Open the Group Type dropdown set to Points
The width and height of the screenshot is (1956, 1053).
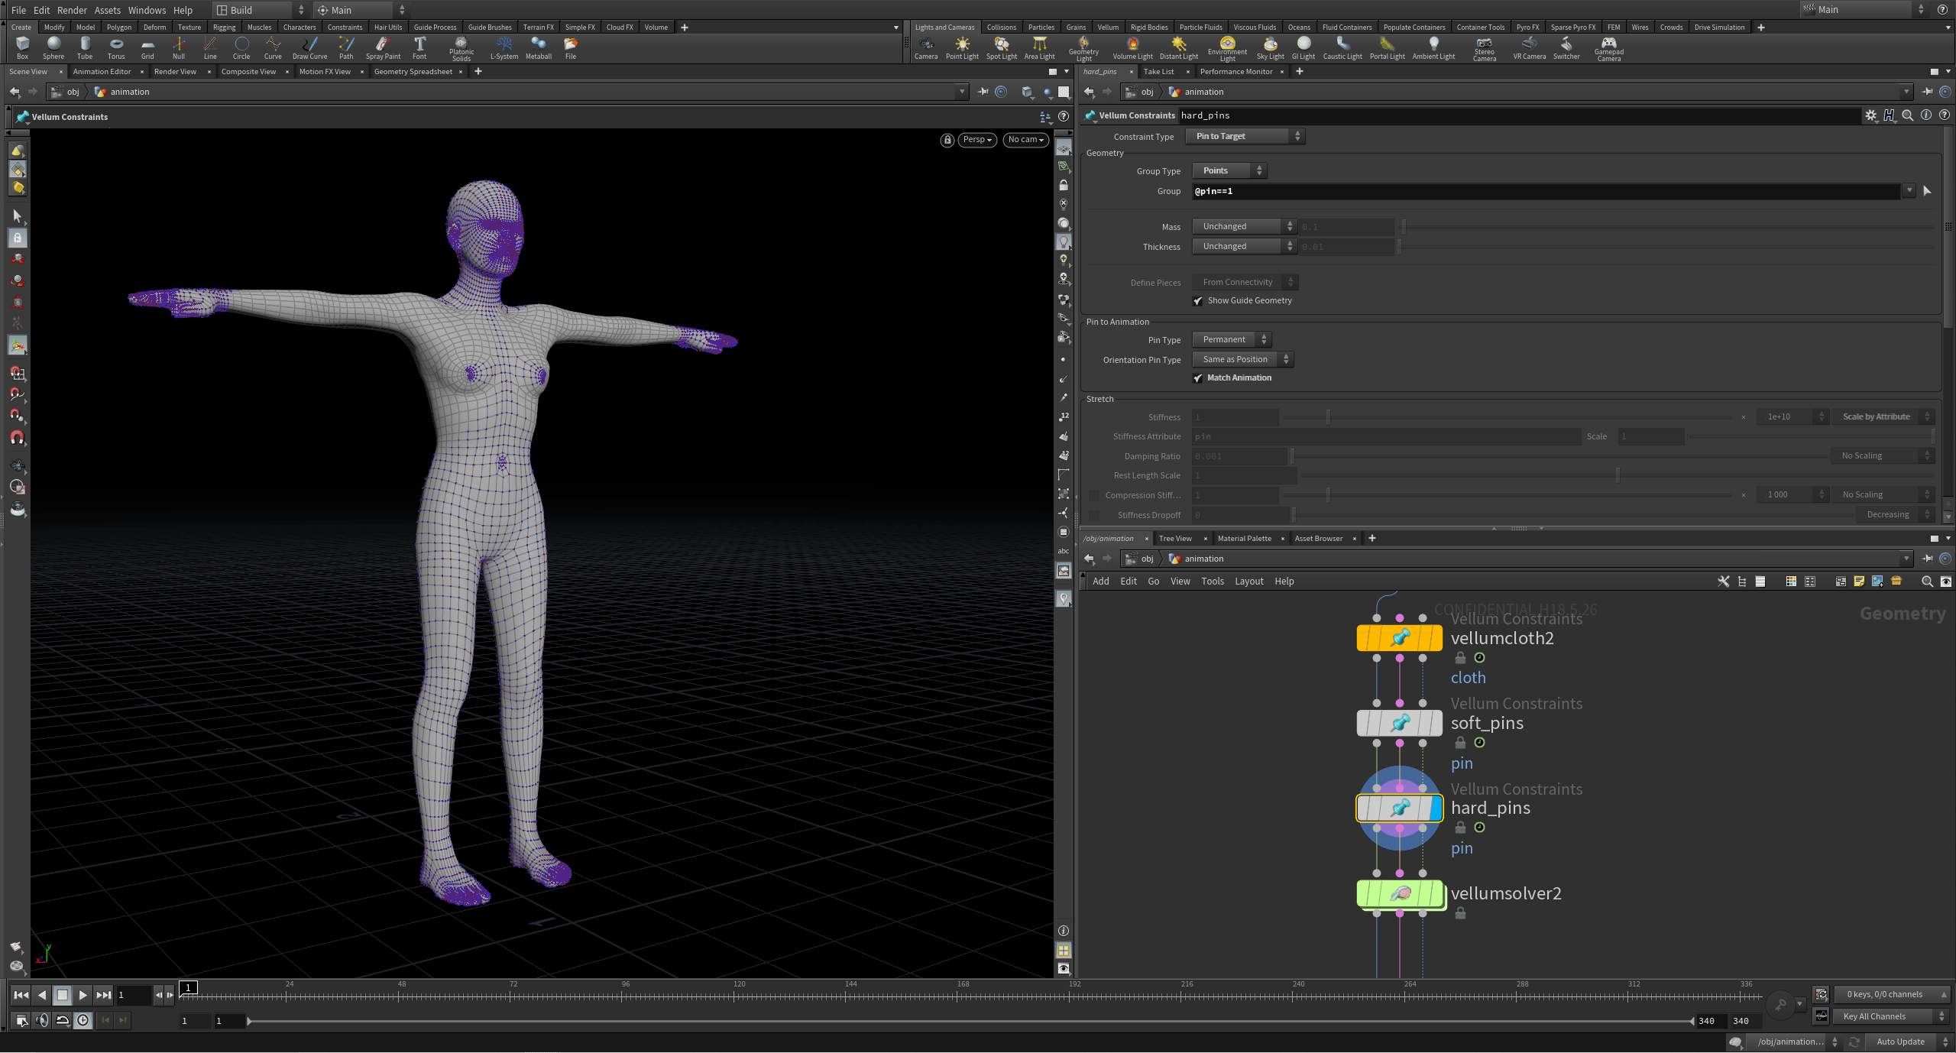1228,170
